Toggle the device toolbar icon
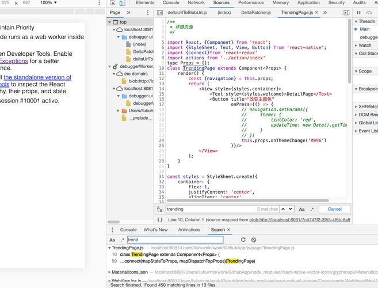This screenshot has width=378, height=288. (122, 3)
